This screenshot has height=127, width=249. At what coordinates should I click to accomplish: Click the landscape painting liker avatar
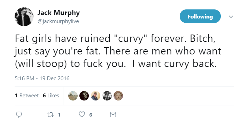(x=73, y=96)
